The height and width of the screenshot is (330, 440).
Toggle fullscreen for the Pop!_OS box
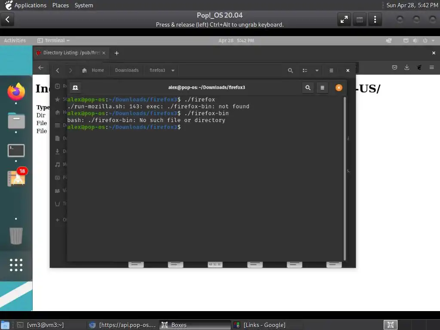coord(344,19)
